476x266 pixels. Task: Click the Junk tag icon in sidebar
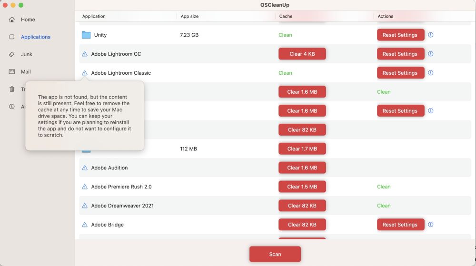pos(12,54)
